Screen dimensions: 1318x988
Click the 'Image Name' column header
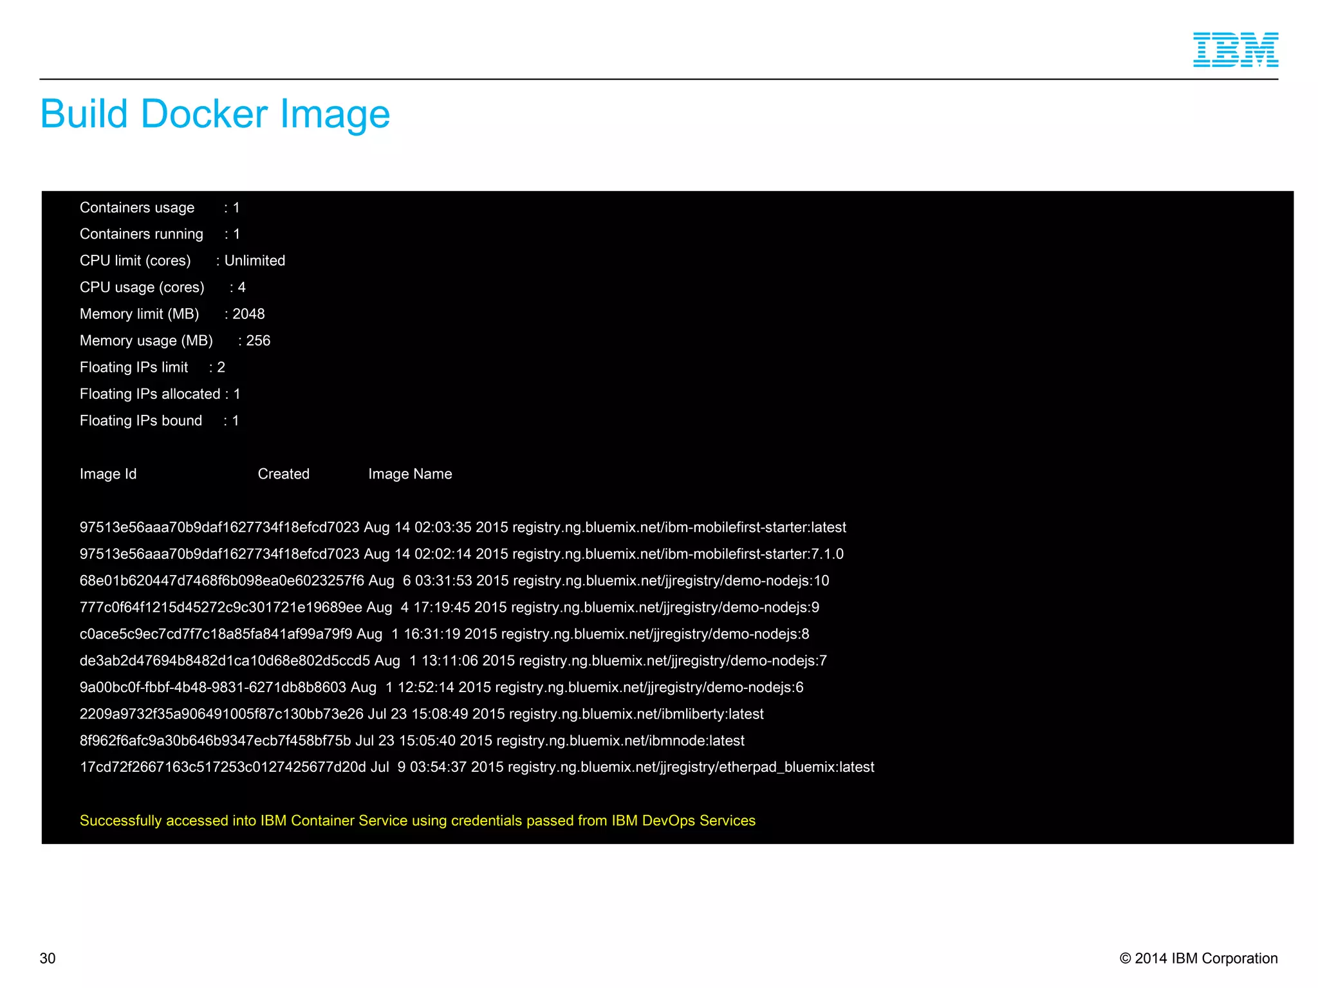410,474
